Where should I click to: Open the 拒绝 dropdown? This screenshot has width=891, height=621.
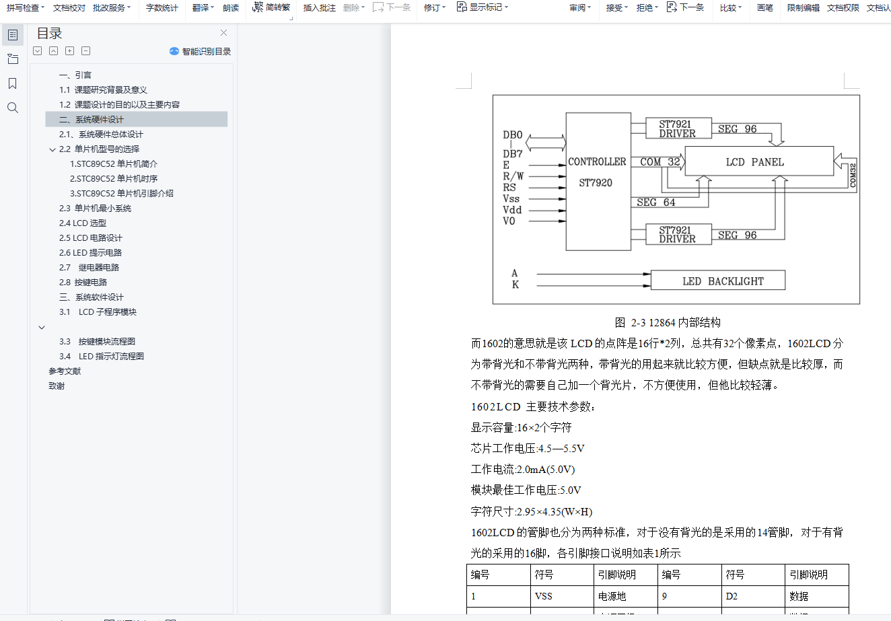[647, 8]
